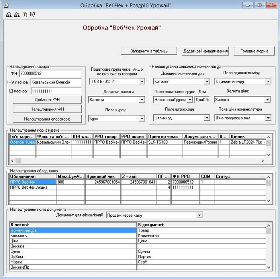The height and width of the screenshot is (279, 280).
Task: Click Добавити ФН button
Action: (47, 100)
